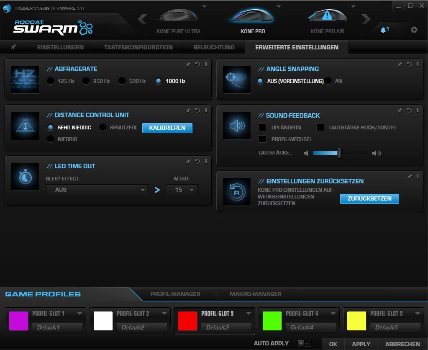This screenshot has height=350, width=428.
Task: Toggle the Auto Apply switch
Action: [304, 343]
